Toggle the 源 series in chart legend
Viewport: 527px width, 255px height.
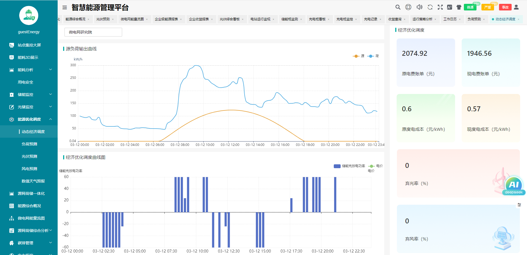click(358, 56)
